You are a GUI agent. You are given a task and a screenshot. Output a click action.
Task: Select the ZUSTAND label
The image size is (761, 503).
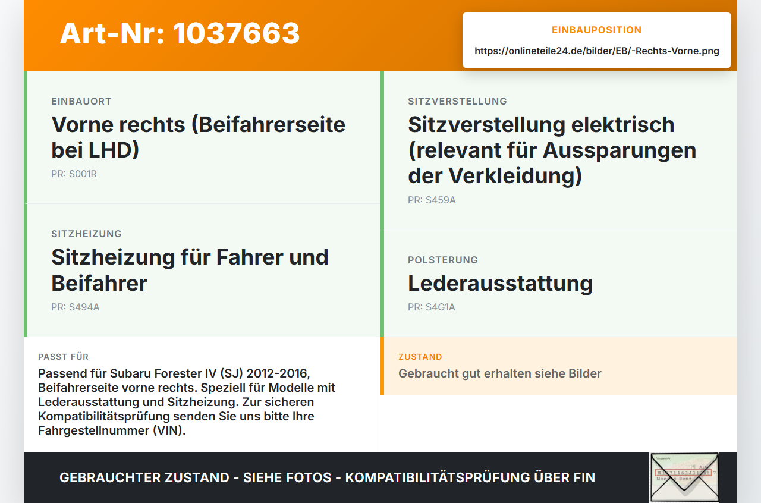420,357
